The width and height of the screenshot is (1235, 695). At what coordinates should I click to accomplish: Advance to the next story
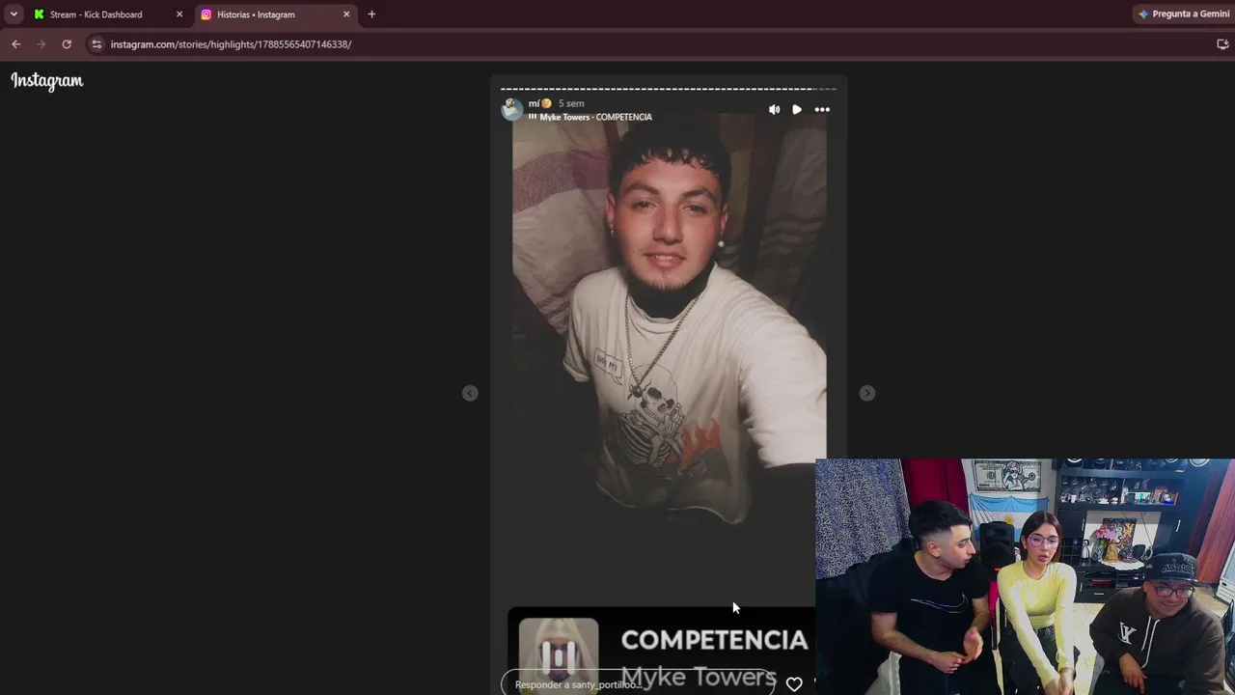(x=867, y=393)
